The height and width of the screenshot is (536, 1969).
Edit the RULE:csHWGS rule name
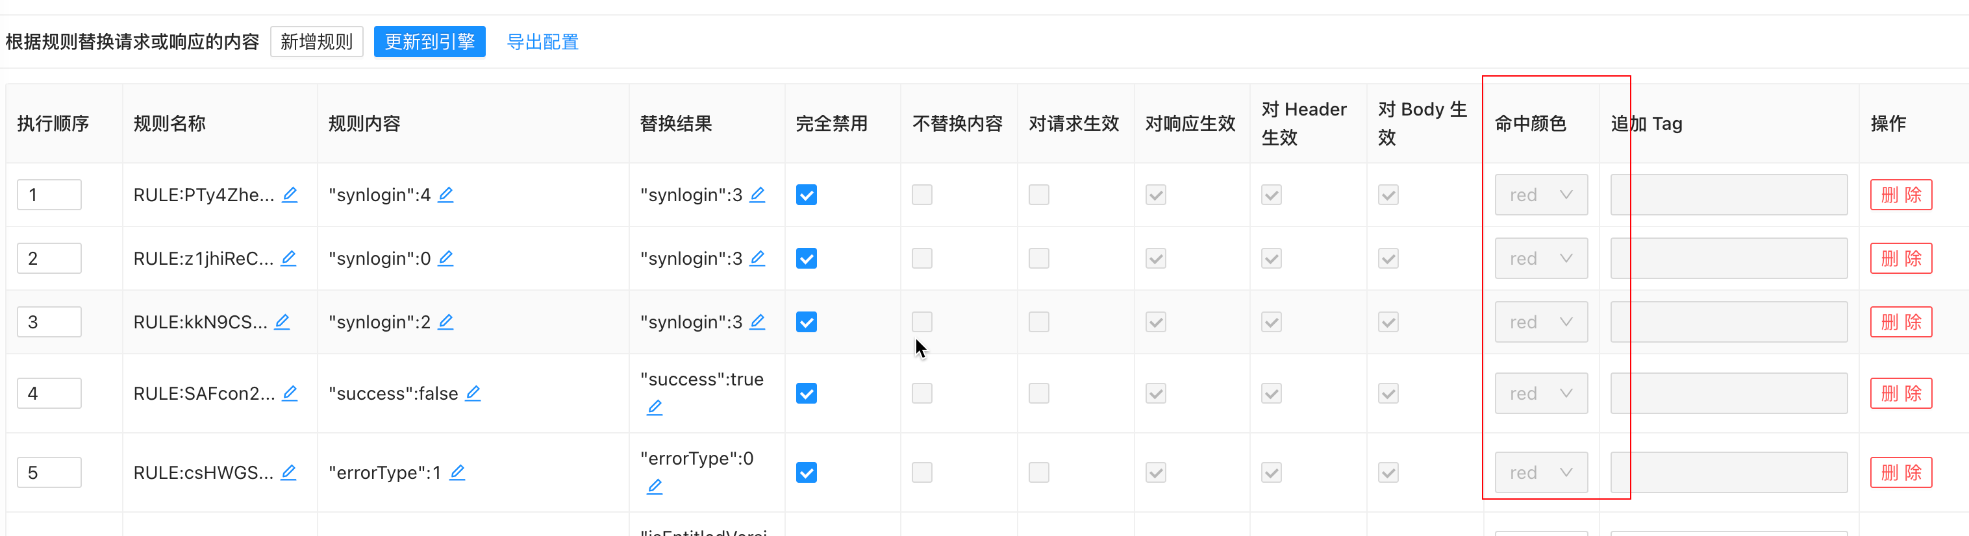pyautogui.click(x=288, y=472)
